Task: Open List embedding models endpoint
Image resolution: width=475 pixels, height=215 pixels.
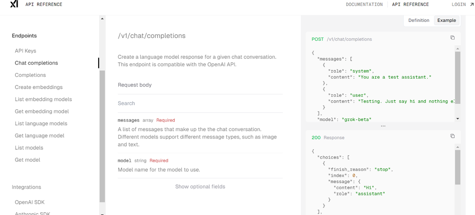Action: [43, 99]
